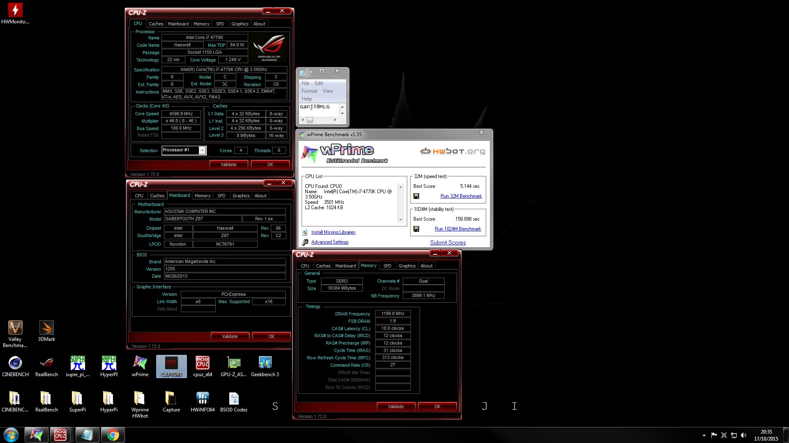Open RealBench folder on desktop
The width and height of the screenshot is (789, 443).
coord(46,401)
